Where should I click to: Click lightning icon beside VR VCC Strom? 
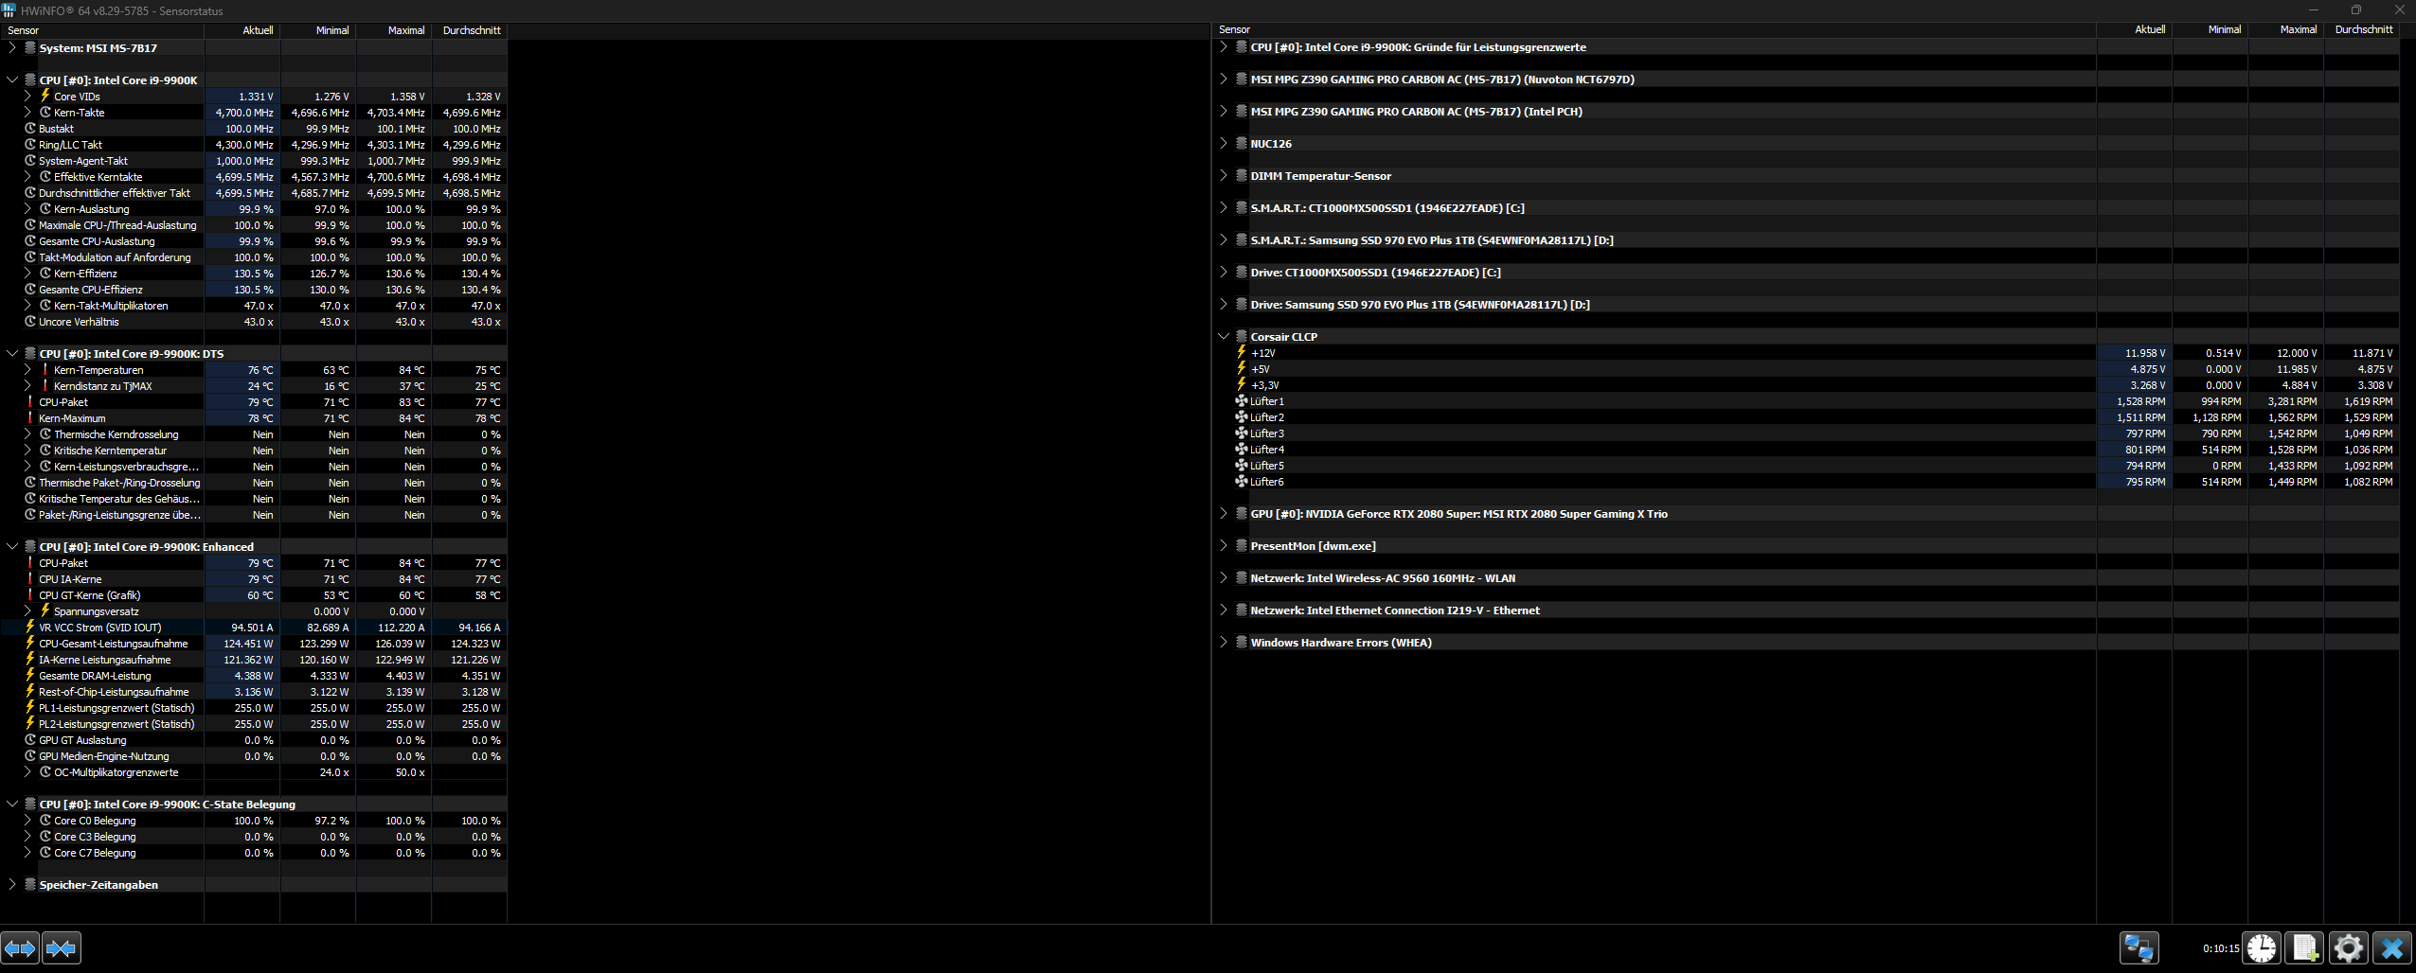[30, 627]
